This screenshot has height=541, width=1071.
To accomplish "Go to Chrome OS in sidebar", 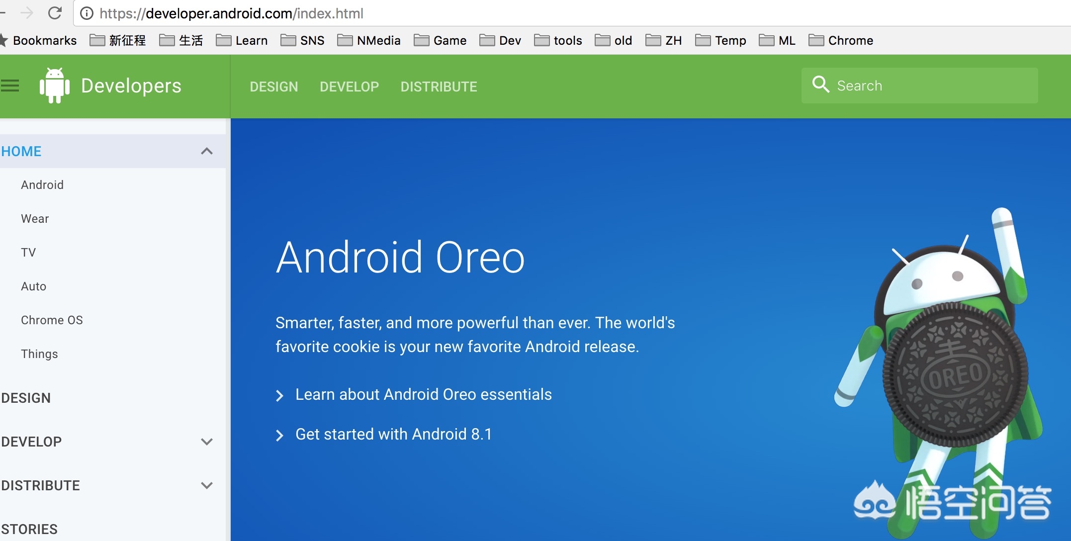I will pyautogui.click(x=52, y=320).
